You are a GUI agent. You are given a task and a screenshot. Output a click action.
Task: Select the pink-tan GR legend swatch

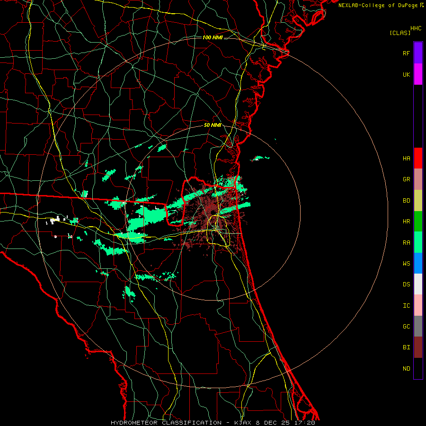click(x=418, y=179)
